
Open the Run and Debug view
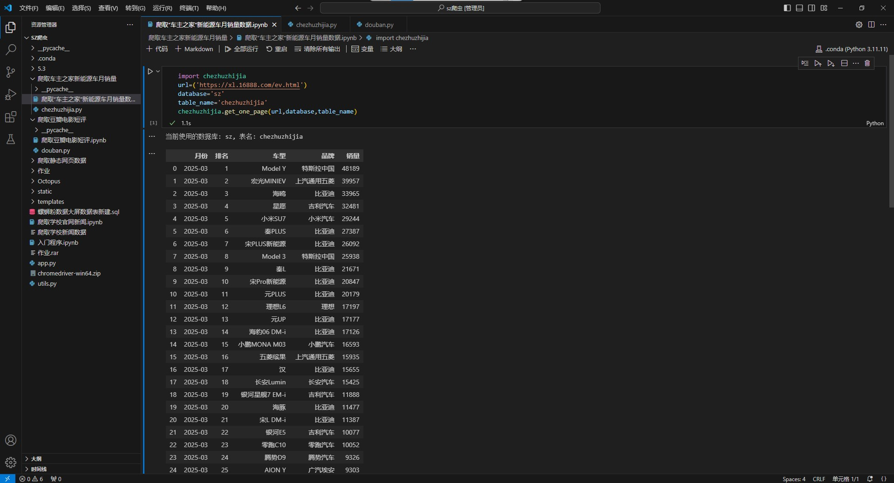11,94
